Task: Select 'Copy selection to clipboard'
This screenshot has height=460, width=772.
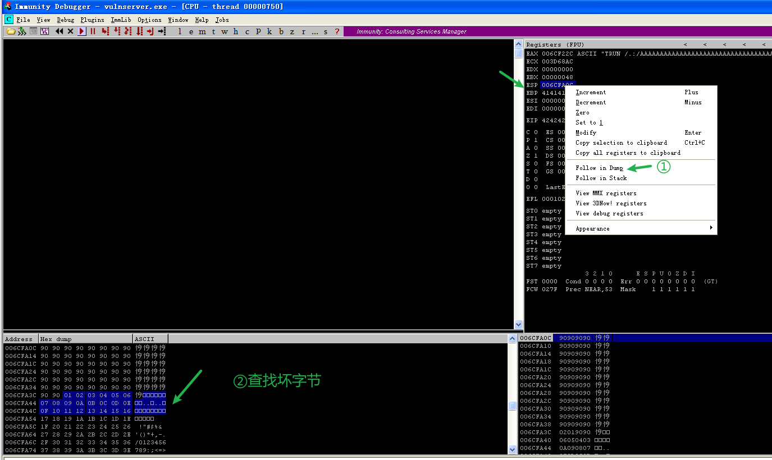Action: pos(641,142)
